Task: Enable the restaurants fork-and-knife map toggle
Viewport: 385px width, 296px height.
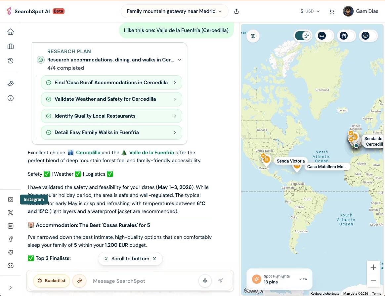Action: [347, 36]
